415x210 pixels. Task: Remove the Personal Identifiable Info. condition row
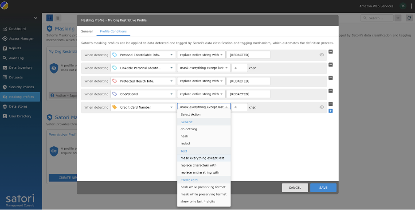point(331,51)
